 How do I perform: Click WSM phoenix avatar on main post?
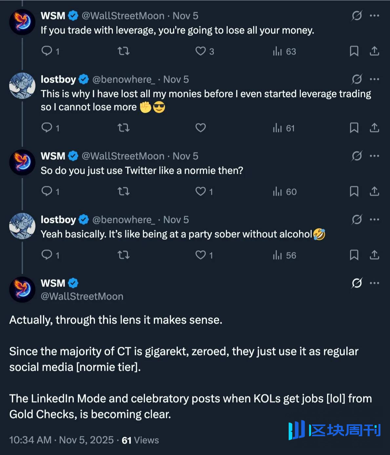pos(22,289)
